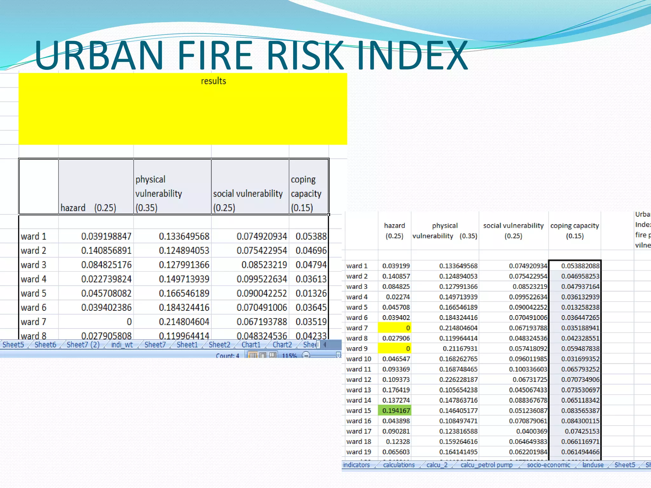Image resolution: width=651 pixels, height=488 pixels.
Task: Select yellow zero hazard cell for ward 9
Action: point(394,349)
